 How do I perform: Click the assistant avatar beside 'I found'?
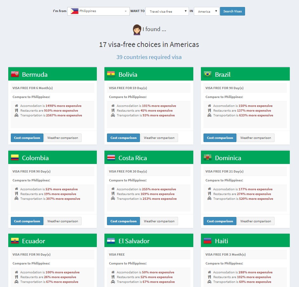(137, 30)
